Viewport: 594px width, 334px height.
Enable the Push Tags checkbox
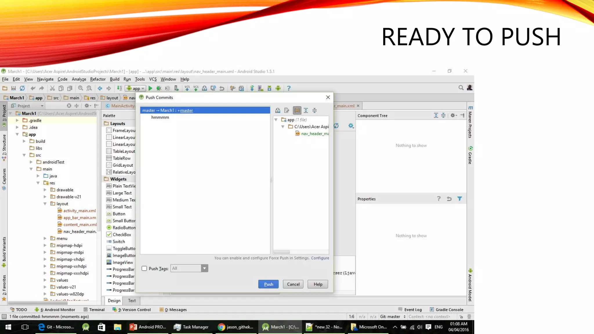click(144, 268)
